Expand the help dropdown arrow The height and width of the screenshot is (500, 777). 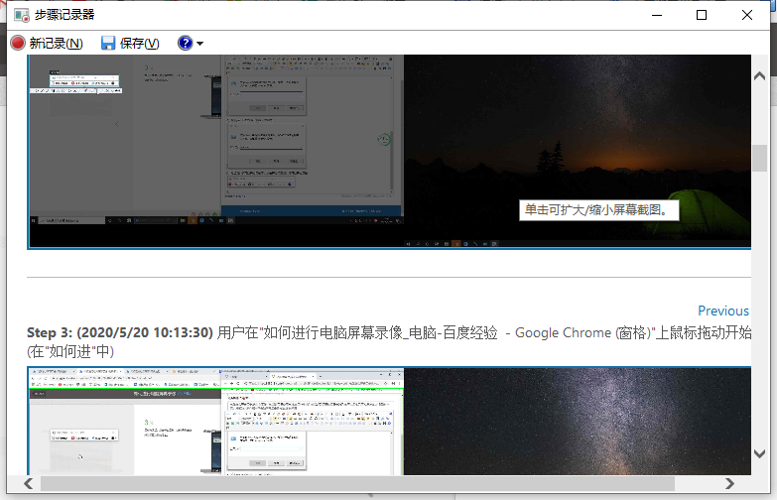[200, 44]
